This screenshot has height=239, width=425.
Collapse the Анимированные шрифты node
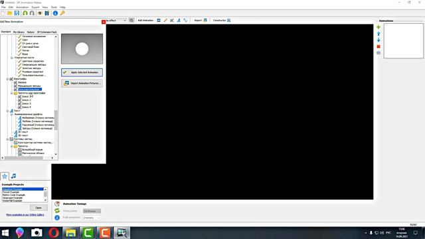click(12, 114)
